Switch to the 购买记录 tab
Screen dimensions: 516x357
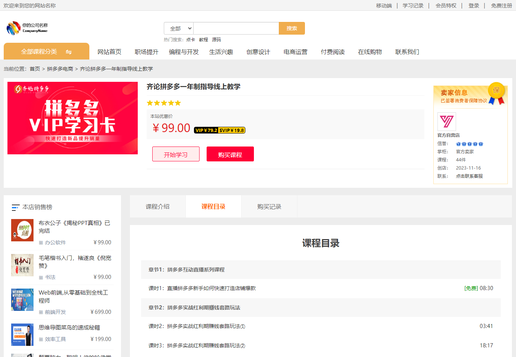pos(270,206)
